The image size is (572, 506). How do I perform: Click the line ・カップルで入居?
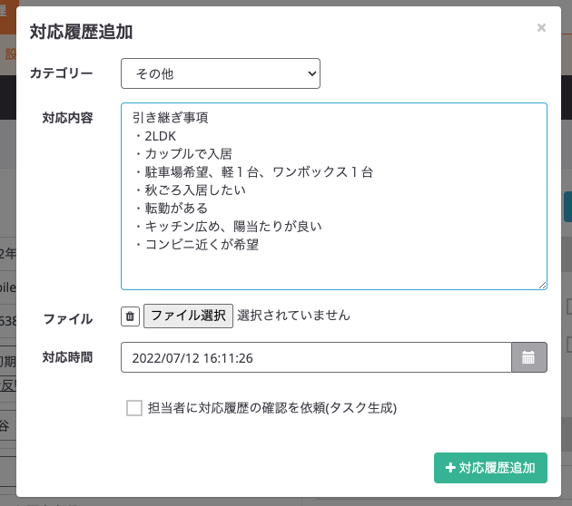point(182,154)
